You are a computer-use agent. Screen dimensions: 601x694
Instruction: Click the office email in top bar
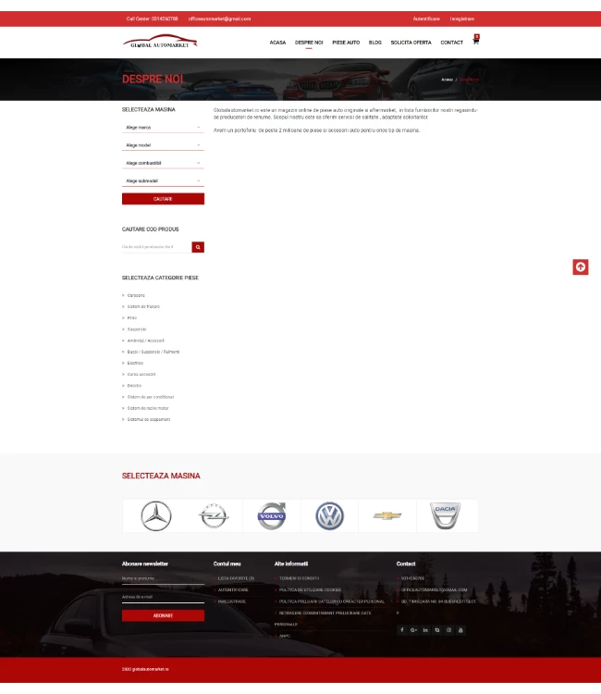click(x=219, y=19)
